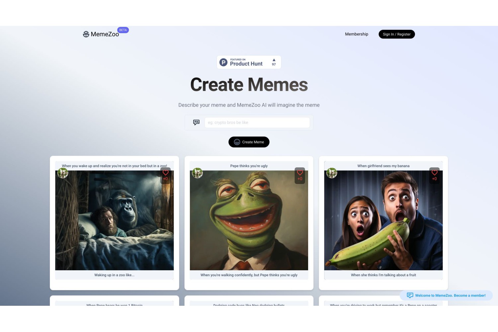Open author avatar on the Pepe meme
The height and width of the screenshot is (332, 498).
[197, 173]
